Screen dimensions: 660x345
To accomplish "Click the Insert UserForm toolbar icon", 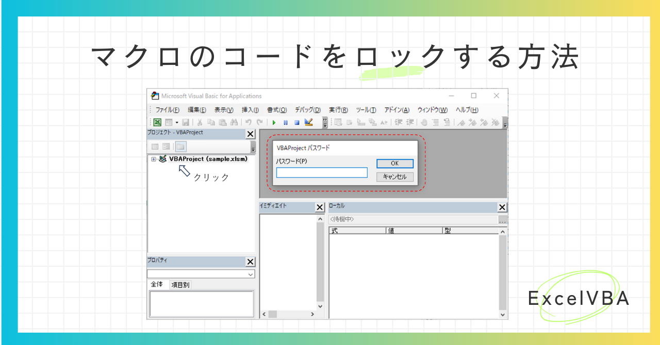I will 169,123.
